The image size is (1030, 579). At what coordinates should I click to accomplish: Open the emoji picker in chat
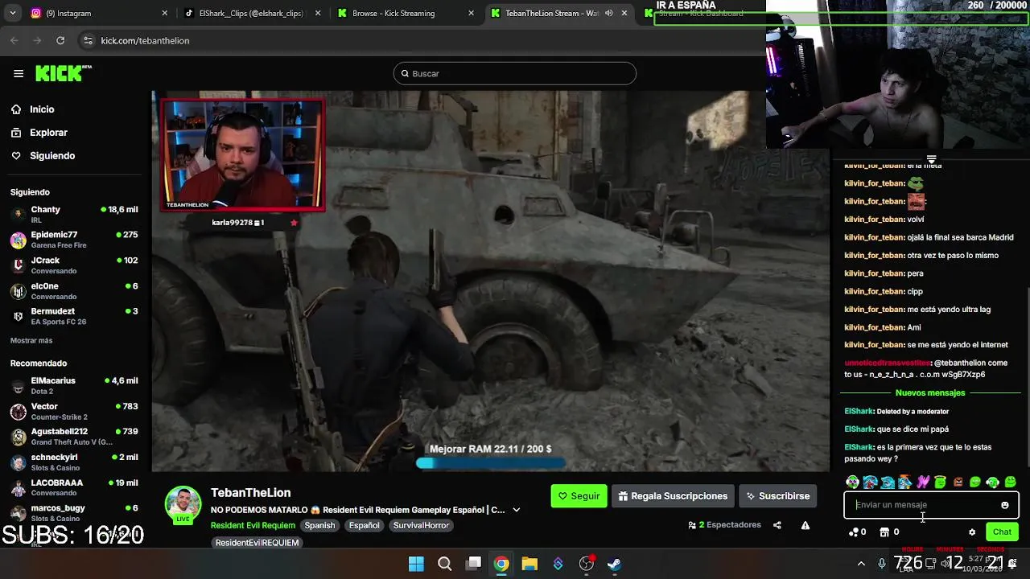tap(1004, 505)
